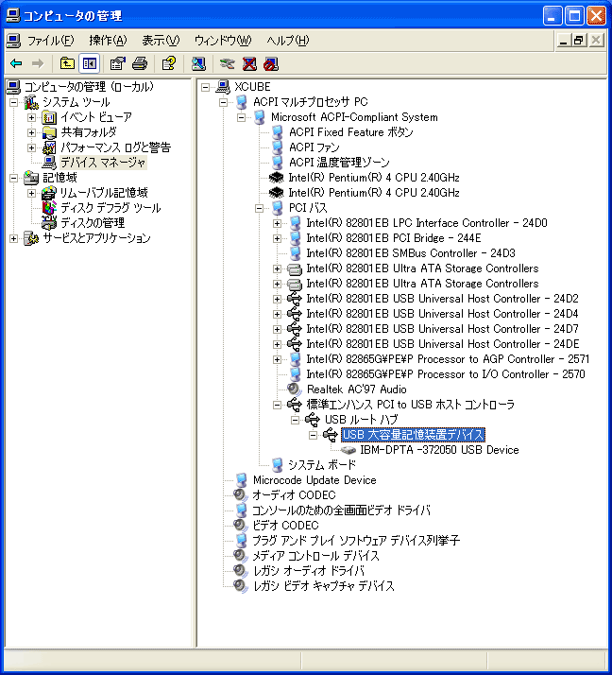612x675 pixels.
Task: Expand USB Universal Host Controller - 24D2
Action: [x=277, y=299]
